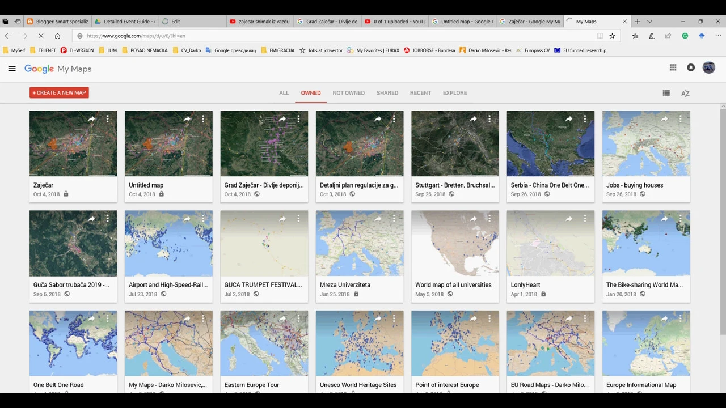Share the Mreza Univerziteta map
The width and height of the screenshot is (726, 408).
pos(378,219)
